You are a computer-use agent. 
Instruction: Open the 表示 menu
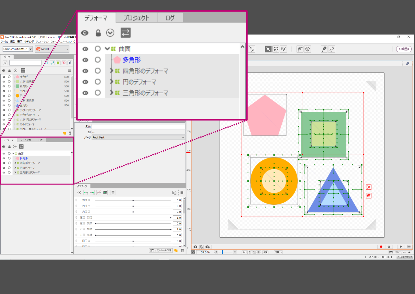point(20,42)
